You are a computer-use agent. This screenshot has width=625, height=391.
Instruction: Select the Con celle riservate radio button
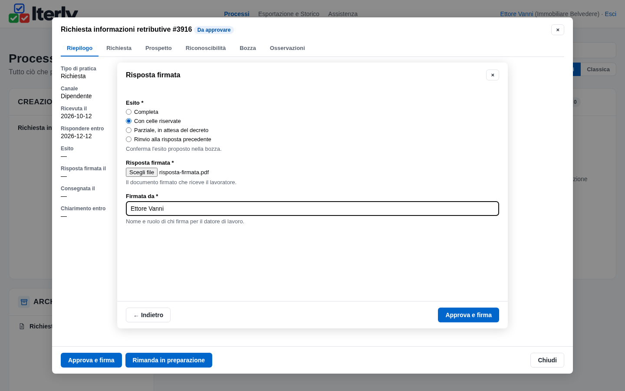[128, 121]
